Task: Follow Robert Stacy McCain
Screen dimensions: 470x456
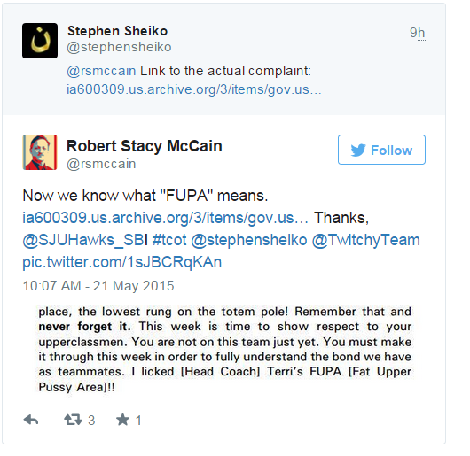Action: pyautogui.click(x=381, y=150)
